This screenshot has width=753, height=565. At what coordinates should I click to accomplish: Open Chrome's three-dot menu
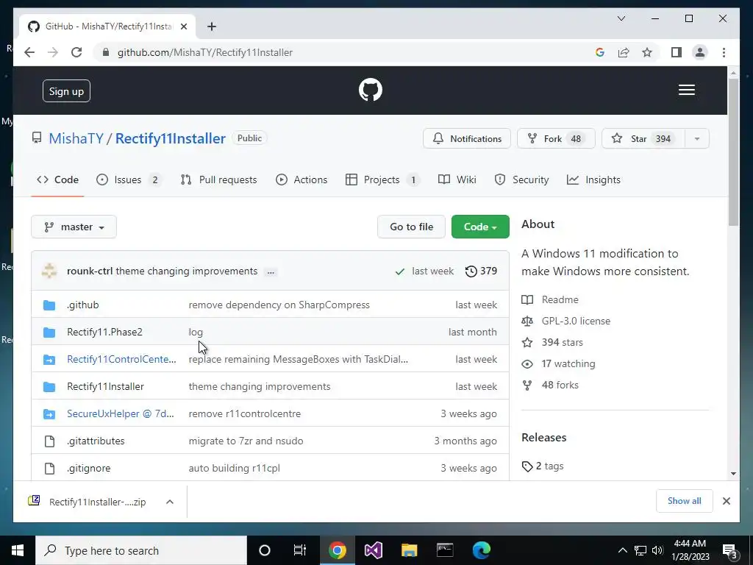(724, 52)
